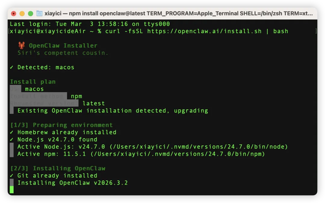Click the Installing OpenClaw v2026.3.2 line

coord(73,183)
